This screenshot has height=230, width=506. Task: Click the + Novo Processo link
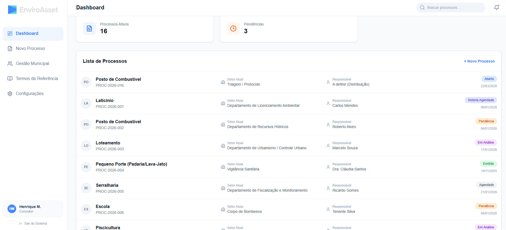[479, 61]
